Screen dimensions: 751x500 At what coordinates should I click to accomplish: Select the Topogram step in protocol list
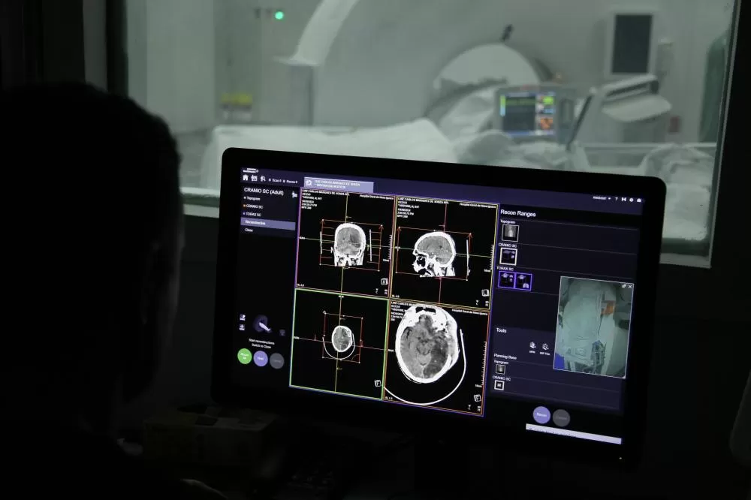click(253, 197)
